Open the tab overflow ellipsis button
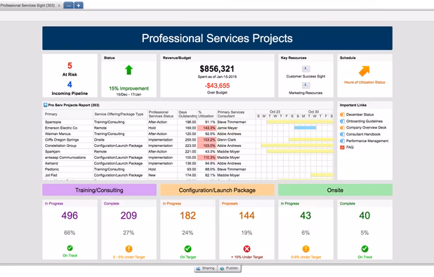This screenshot has height=277, width=434. coord(68,5)
